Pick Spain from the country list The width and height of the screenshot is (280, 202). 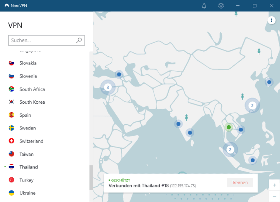25,115
